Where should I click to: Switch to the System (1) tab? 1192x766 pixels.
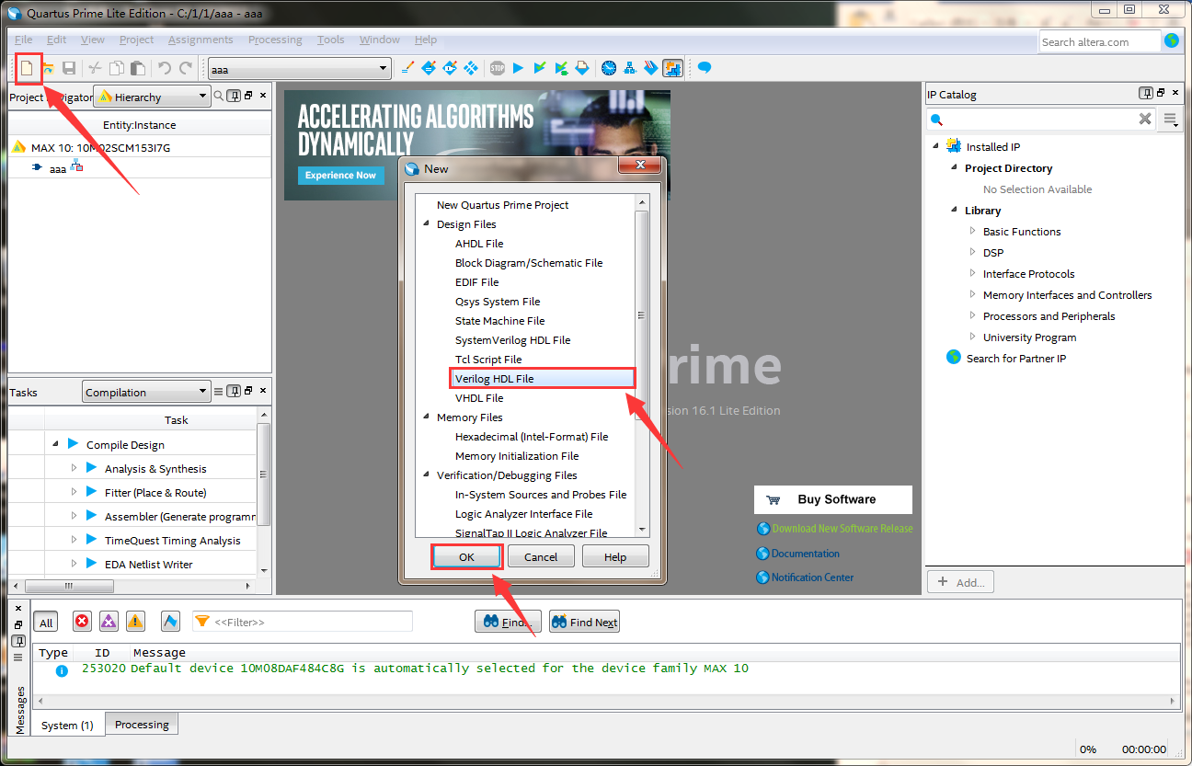point(67,725)
